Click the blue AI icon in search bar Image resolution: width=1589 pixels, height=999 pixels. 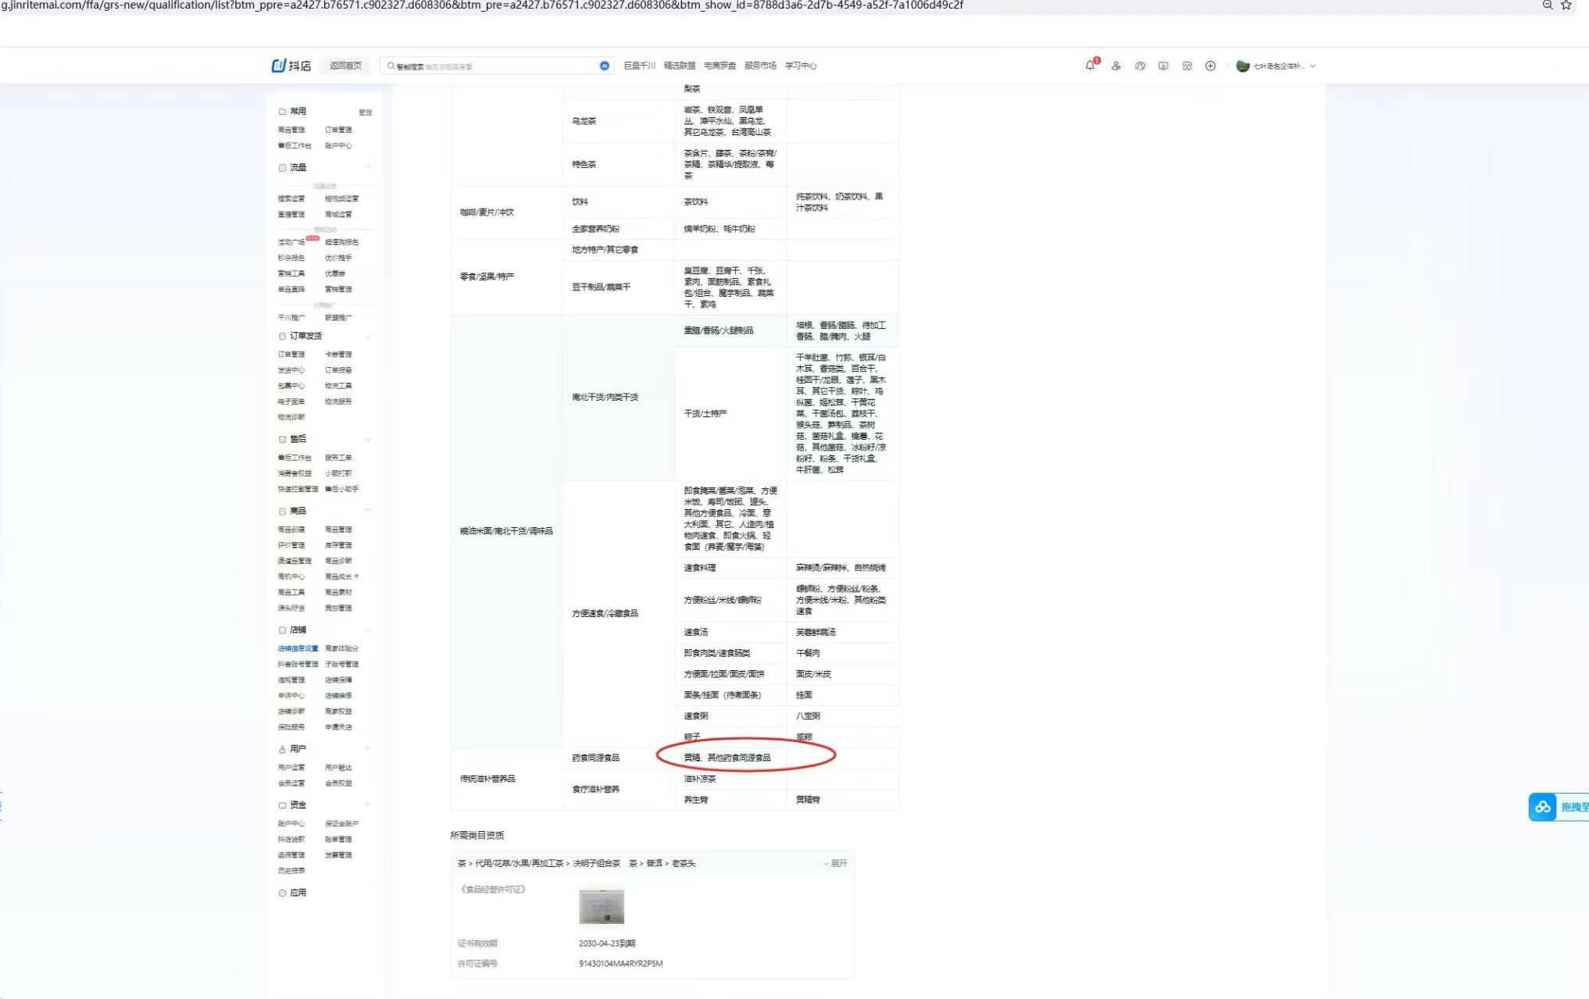tap(604, 66)
